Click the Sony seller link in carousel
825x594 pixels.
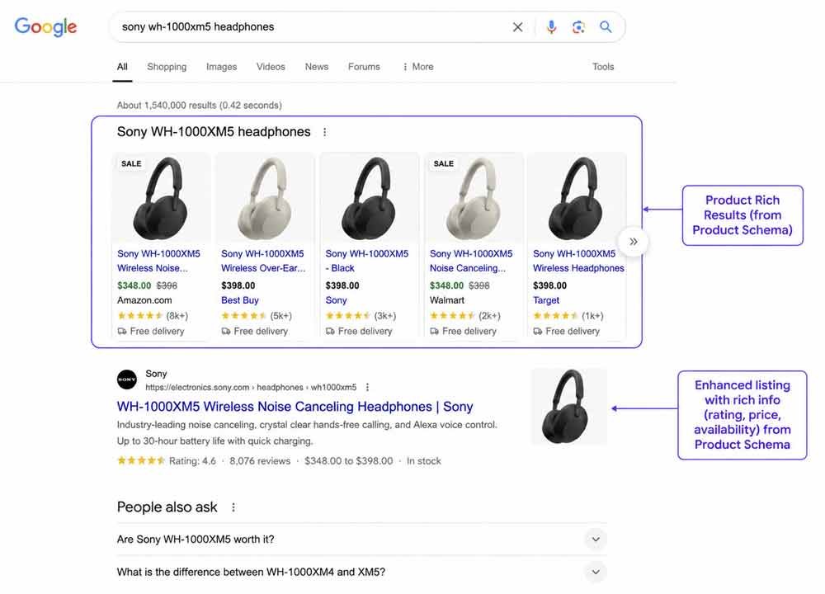pyautogui.click(x=337, y=300)
